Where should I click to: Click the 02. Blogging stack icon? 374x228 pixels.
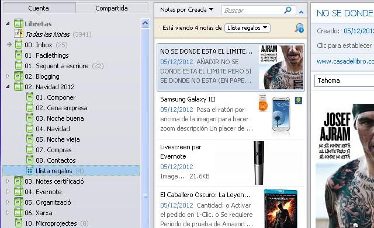point(18,76)
